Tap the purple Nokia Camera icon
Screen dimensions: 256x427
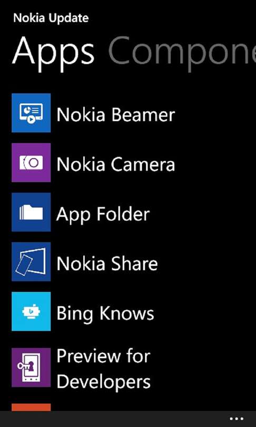[x=31, y=162]
